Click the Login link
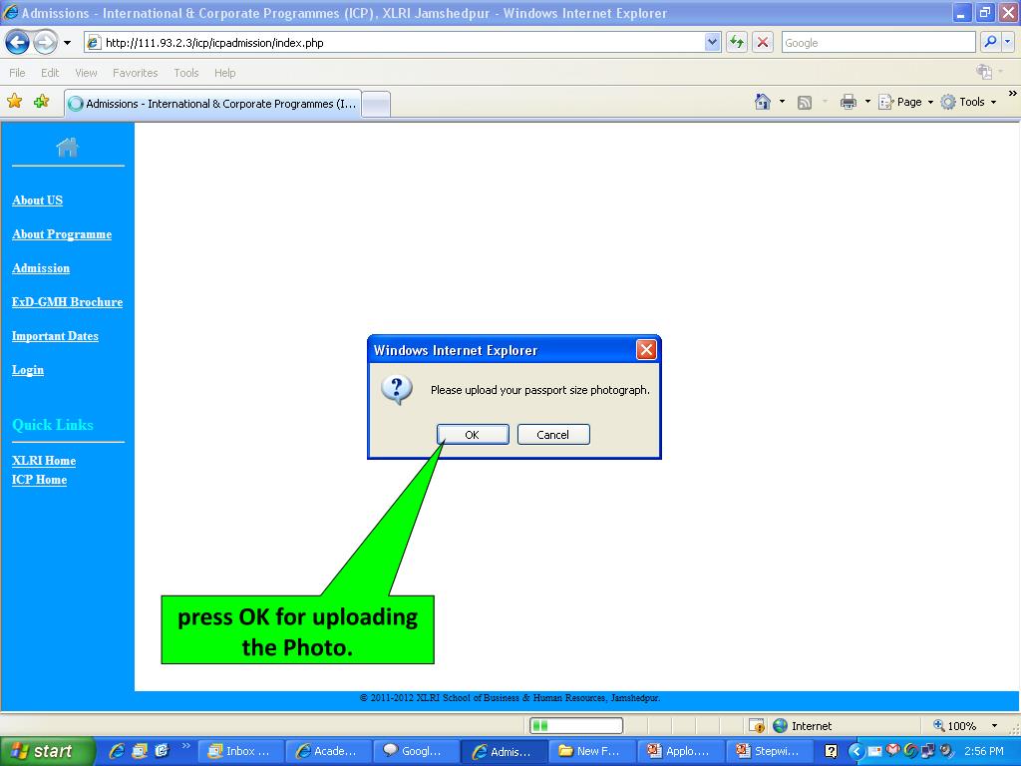This screenshot has height=766, width=1021. 28,370
